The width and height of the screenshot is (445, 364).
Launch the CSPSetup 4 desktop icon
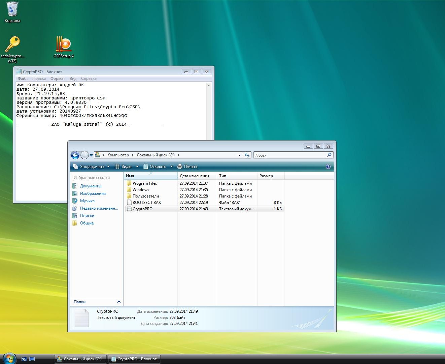click(63, 45)
